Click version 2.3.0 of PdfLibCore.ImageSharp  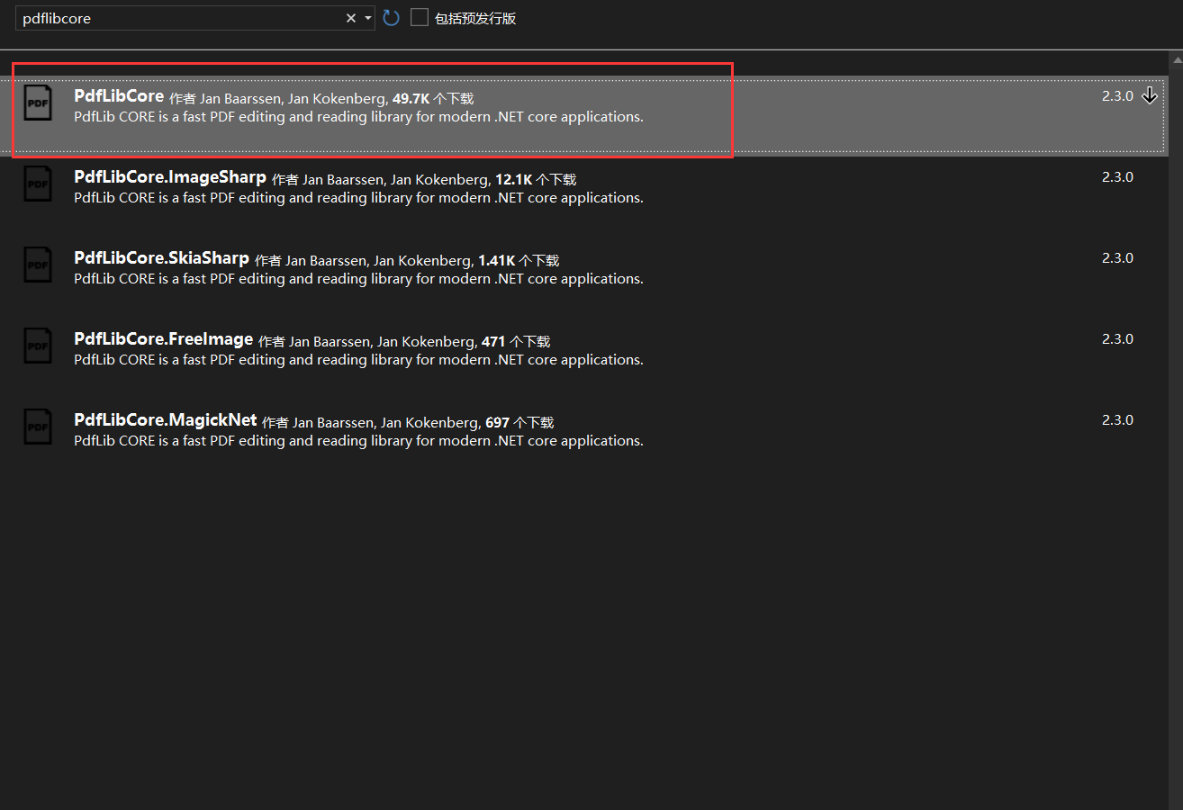(x=1117, y=177)
